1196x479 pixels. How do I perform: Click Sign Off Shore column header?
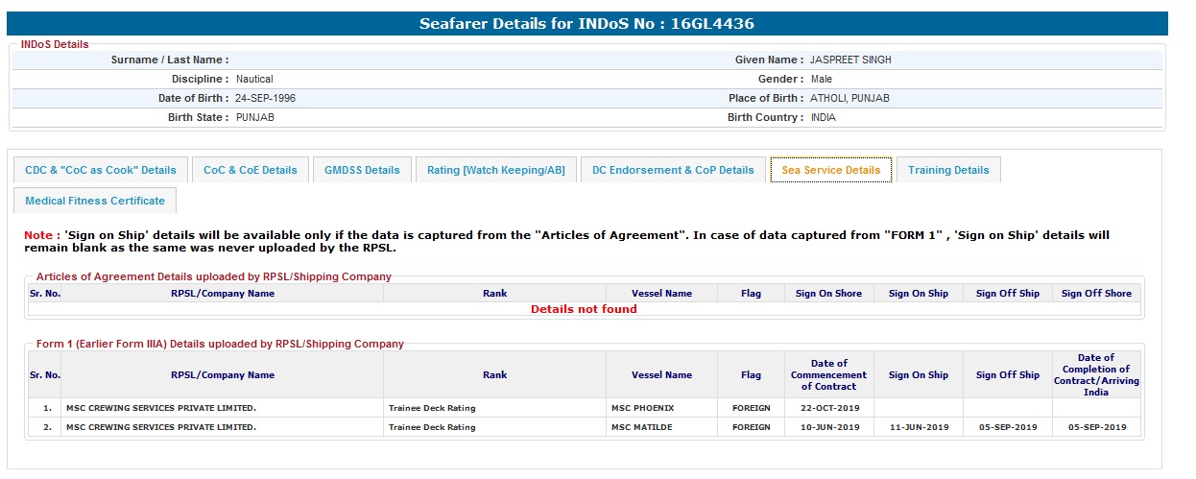[1096, 294]
